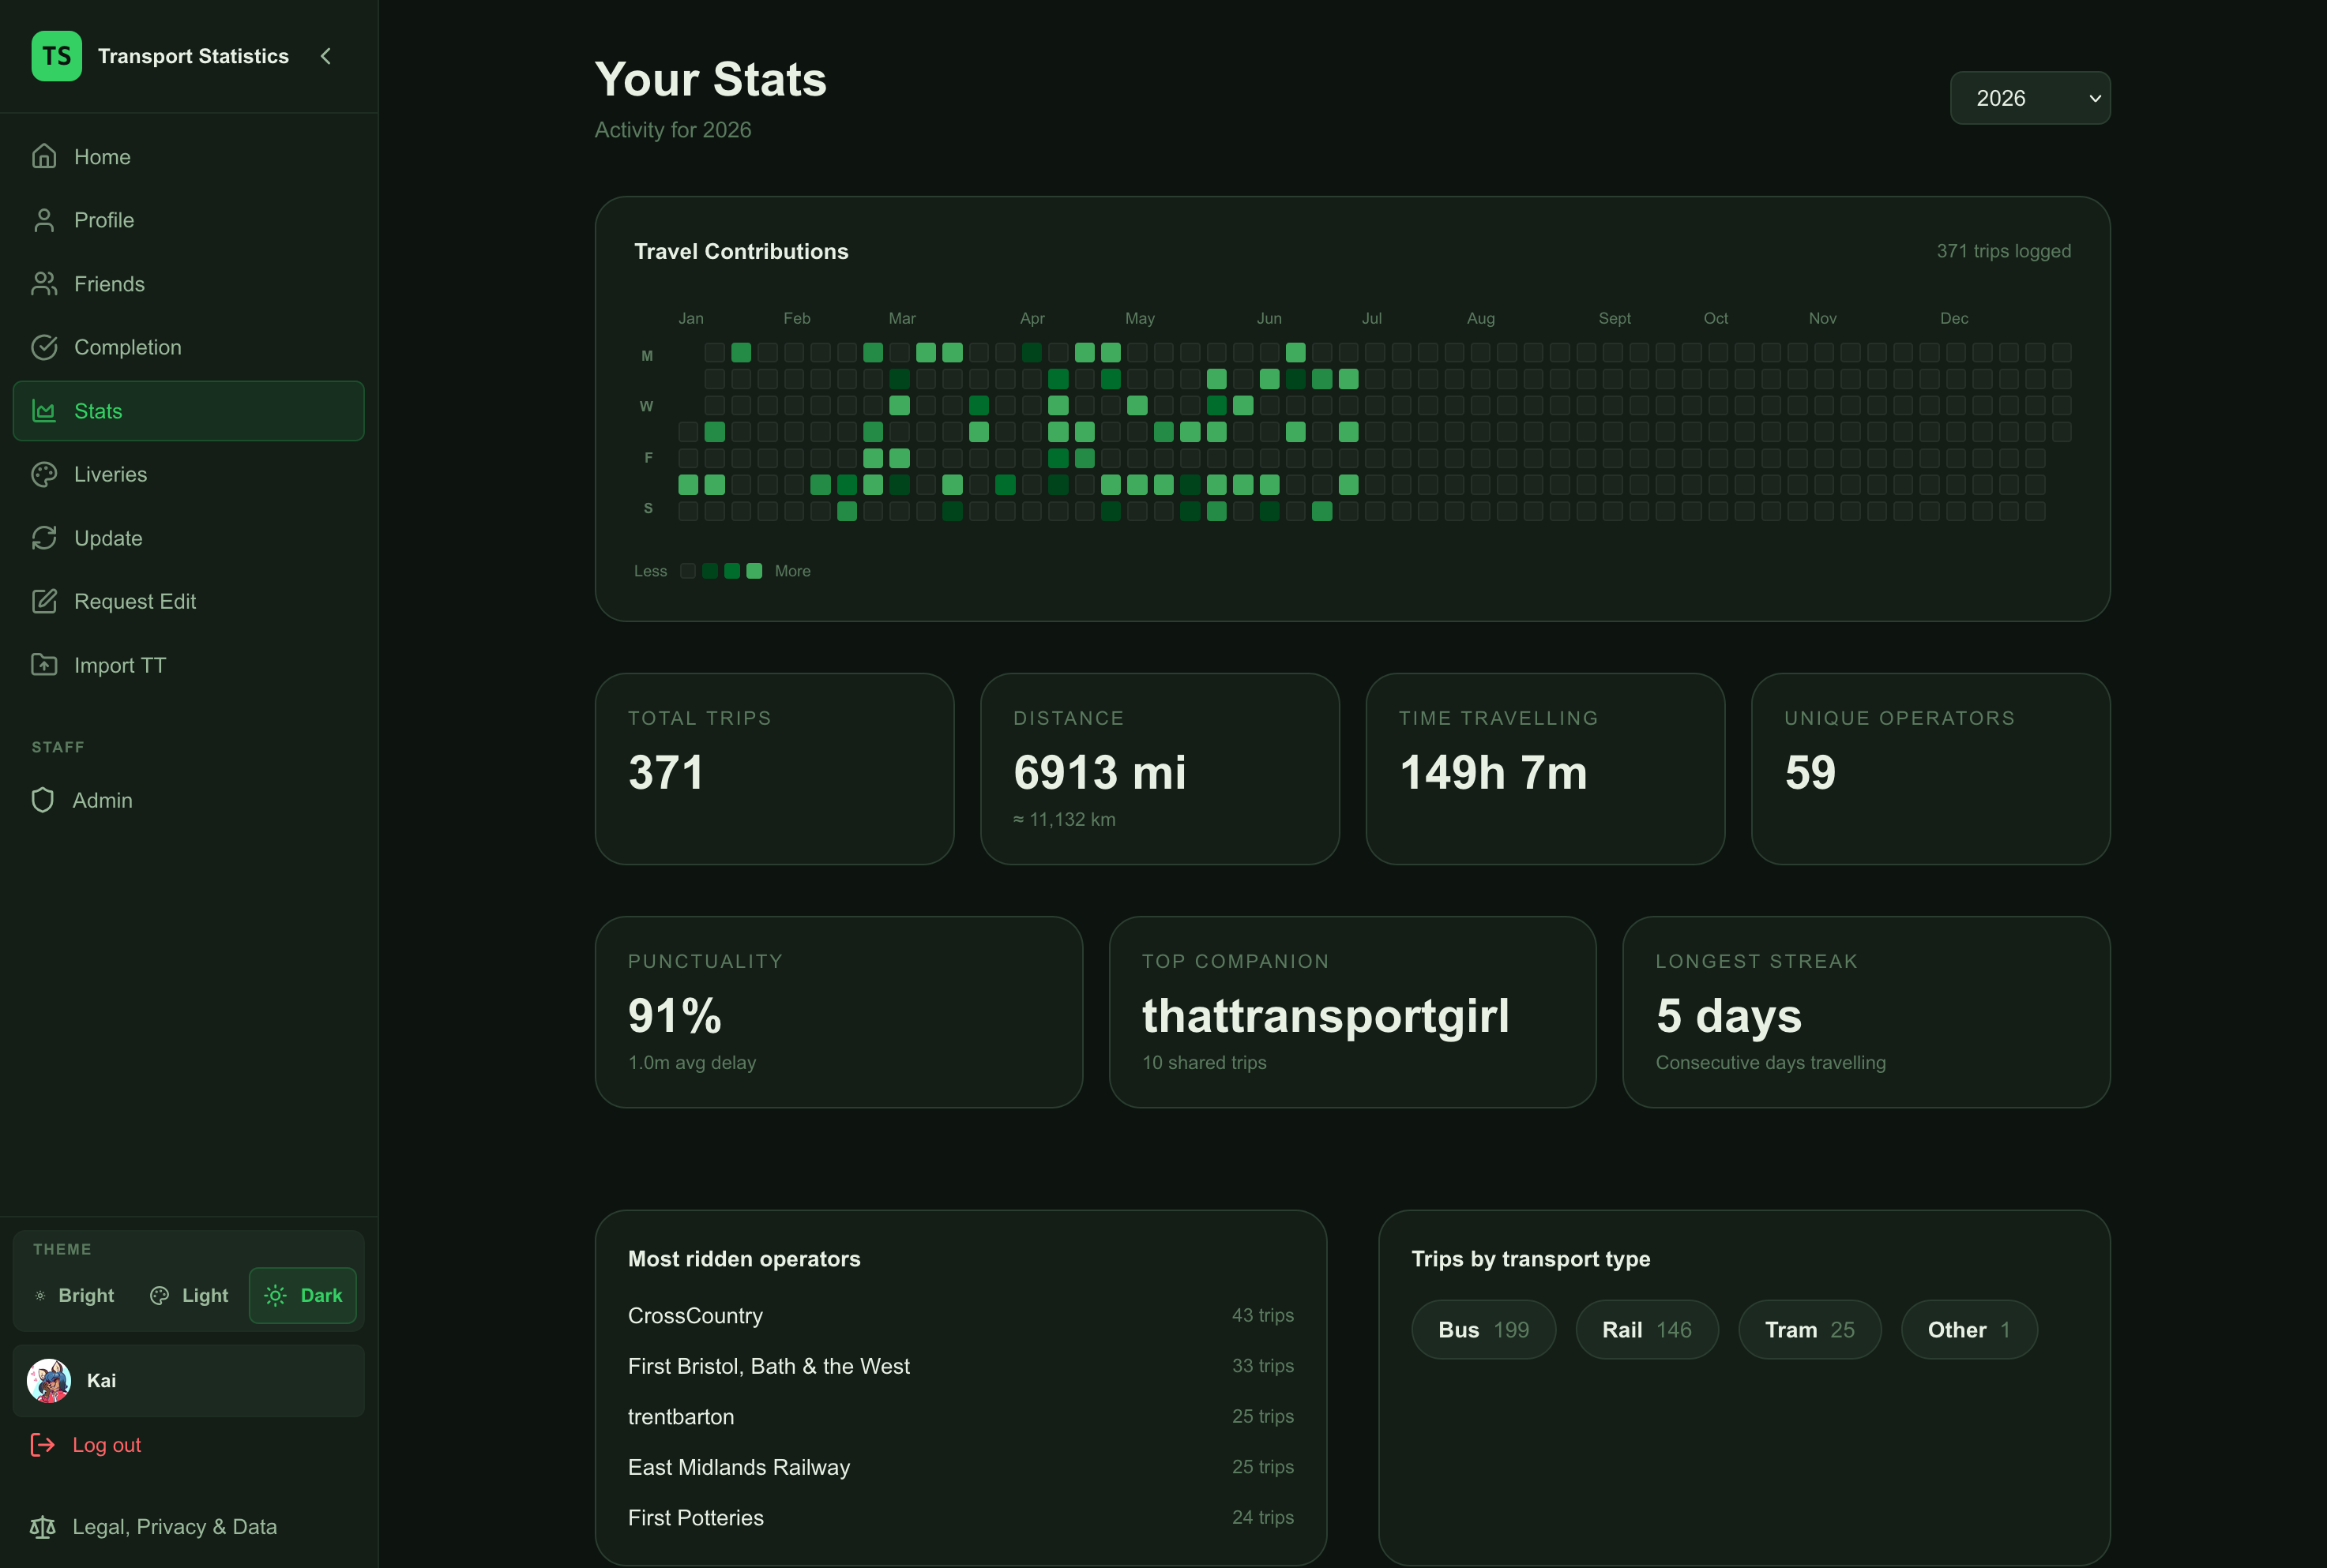Click the Time Travelling 149h 7m card

click(x=1545, y=768)
